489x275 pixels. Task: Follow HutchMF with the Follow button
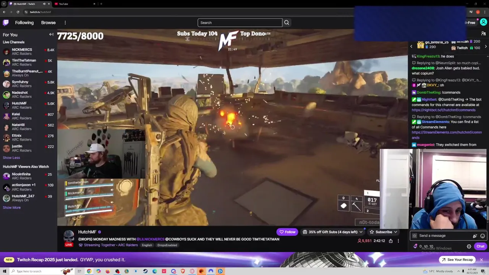coord(287,232)
